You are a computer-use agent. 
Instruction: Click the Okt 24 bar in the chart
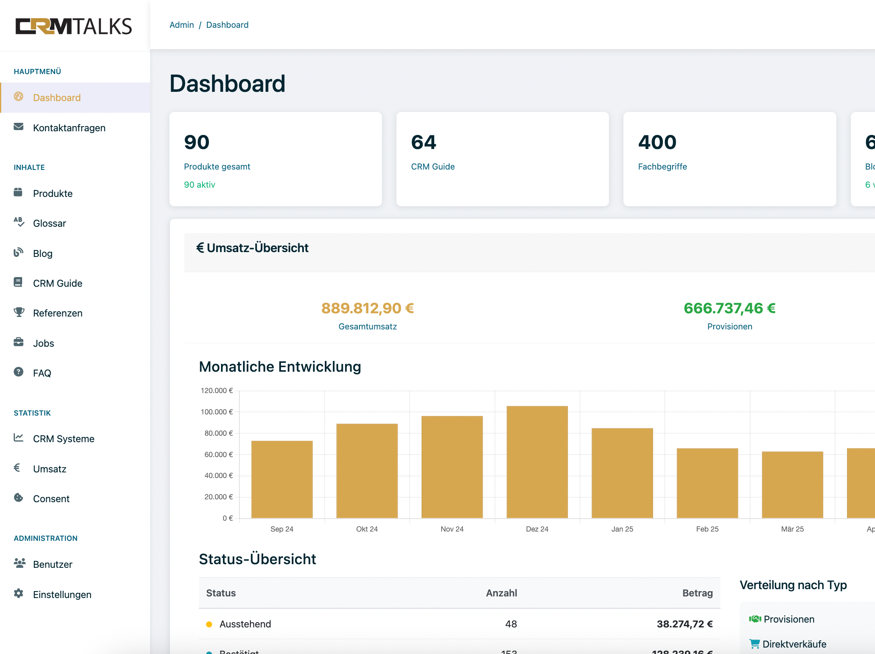[367, 471]
